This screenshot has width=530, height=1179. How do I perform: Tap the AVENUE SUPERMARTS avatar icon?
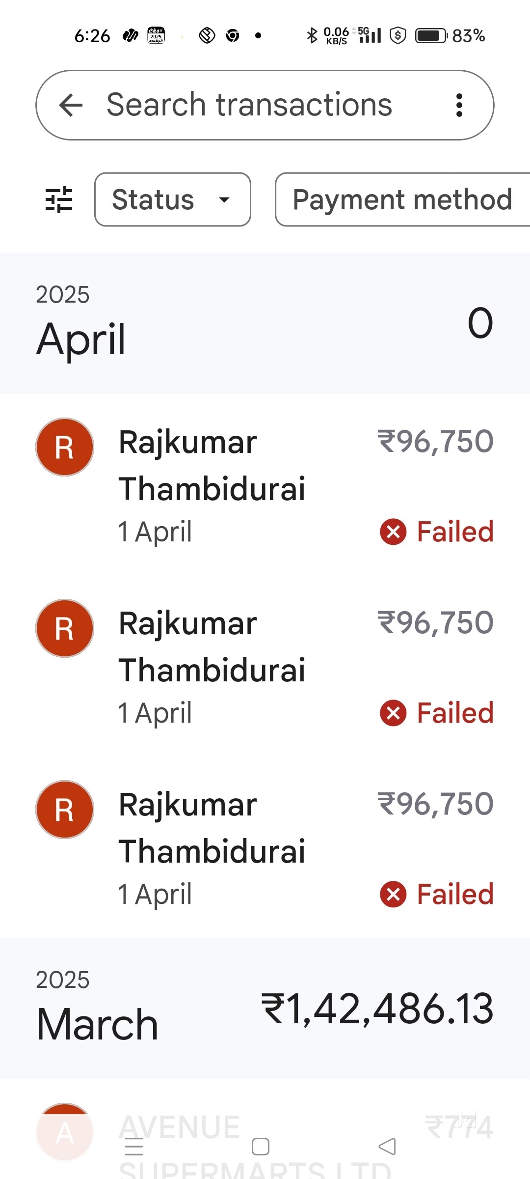pyautogui.click(x=65, y=1132)
